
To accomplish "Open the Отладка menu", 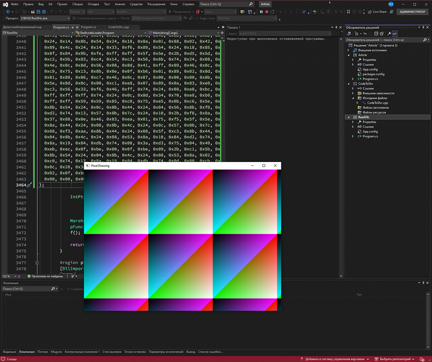I will [93, 4].
